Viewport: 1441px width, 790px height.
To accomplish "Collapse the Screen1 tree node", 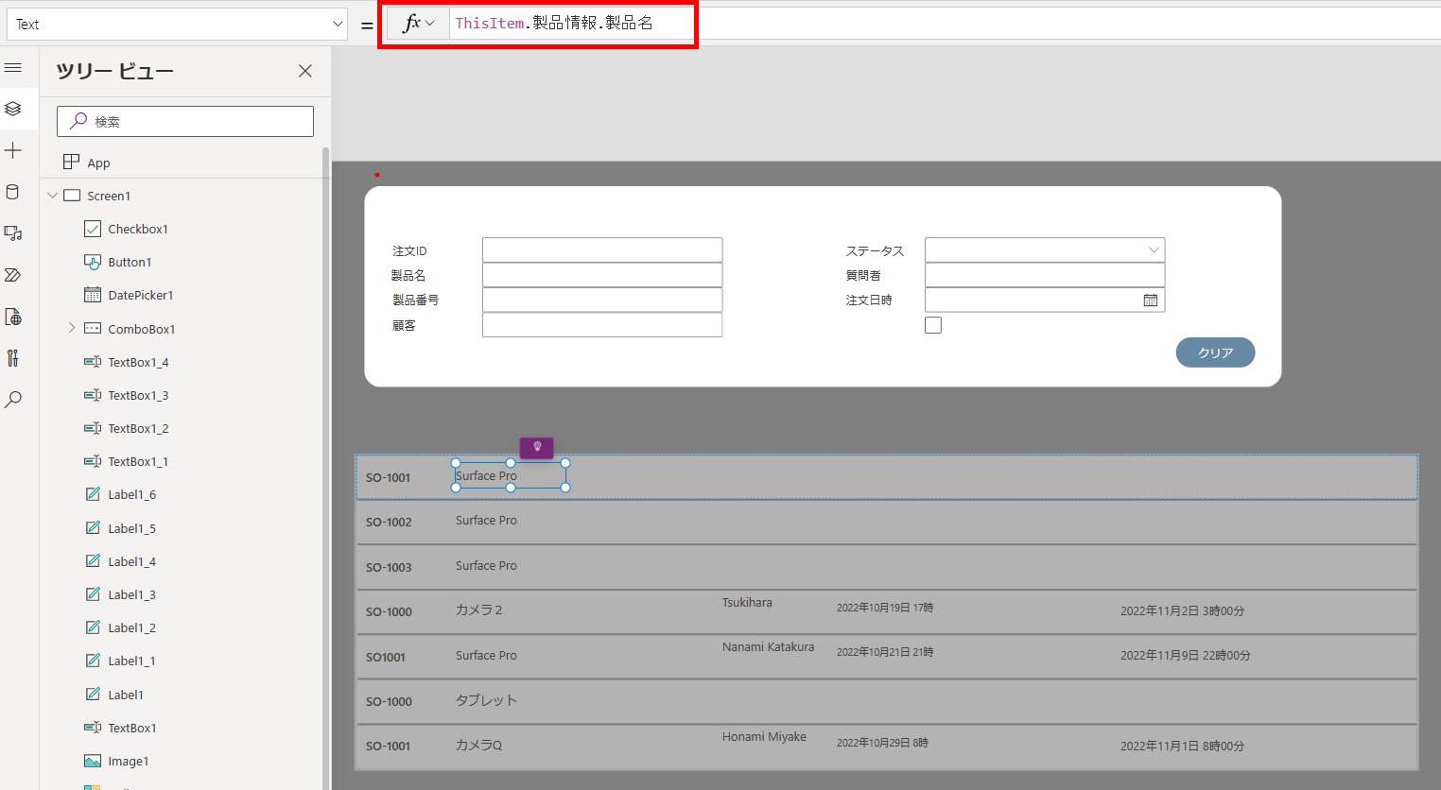I will click(x=53, y=196).
